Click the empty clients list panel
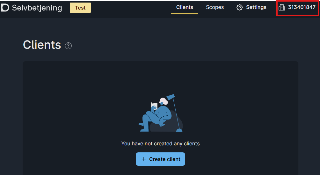This screenshot has height=175, width=320. pos(160,118)
